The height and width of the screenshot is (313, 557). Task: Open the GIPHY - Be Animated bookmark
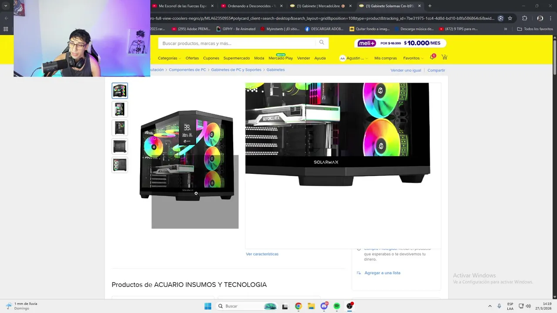[236, 29]
